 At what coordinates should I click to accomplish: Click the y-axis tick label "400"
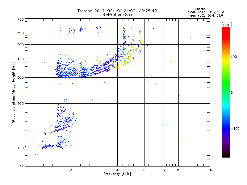tap(20, 59)
